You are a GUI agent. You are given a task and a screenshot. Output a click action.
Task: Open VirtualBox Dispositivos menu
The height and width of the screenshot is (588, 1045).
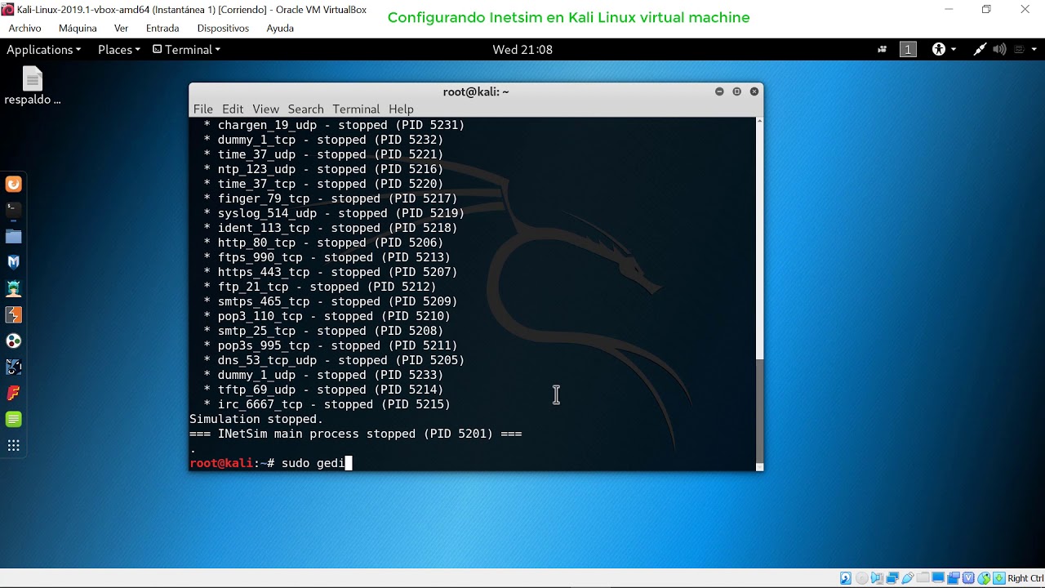click(223, 28)
